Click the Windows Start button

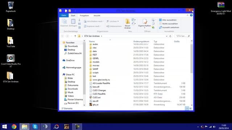(x=4, y=127)
